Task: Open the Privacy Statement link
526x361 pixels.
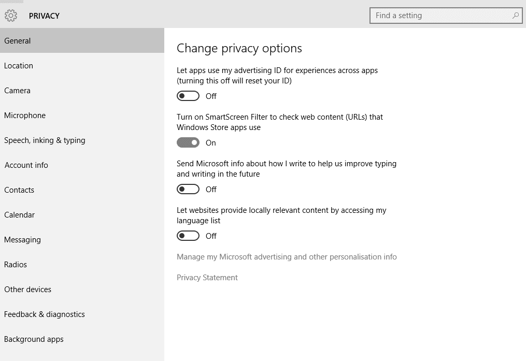Action: [207, 278]
